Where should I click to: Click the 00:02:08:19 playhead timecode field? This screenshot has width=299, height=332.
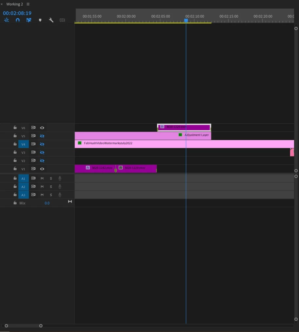17,13
